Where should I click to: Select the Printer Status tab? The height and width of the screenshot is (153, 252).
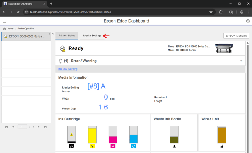point(67,36)
